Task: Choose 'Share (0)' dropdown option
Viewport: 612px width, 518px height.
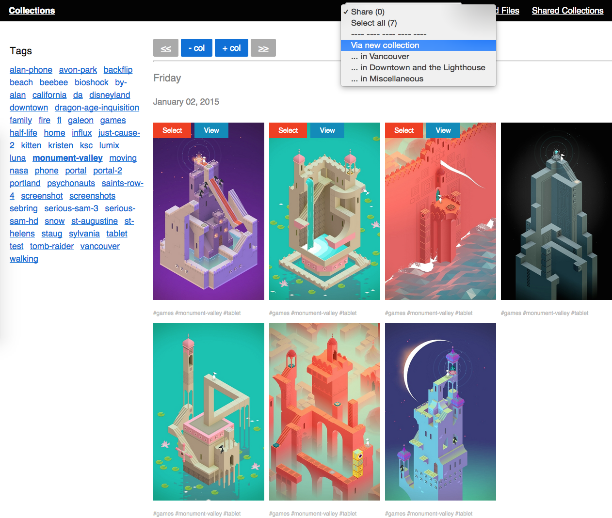Action: coord(419,12)
